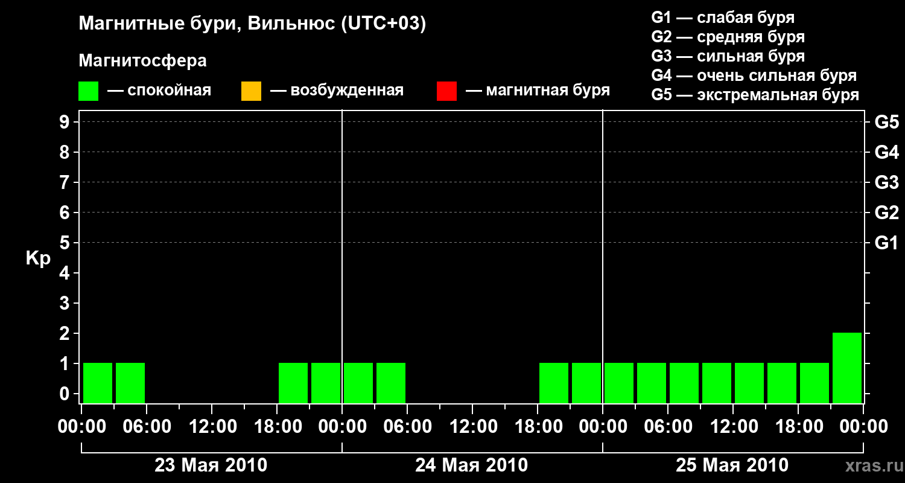Click the 'Kp' axis title
Viewport: 905px width, 483px height.
pos(39,258)
